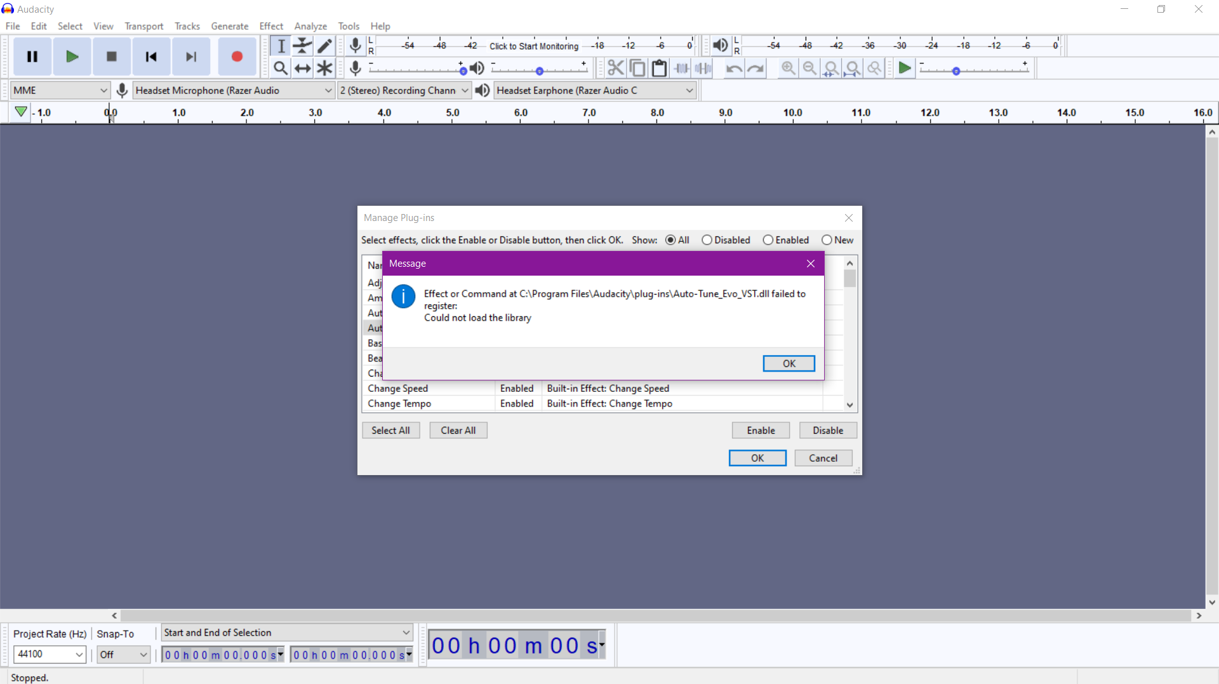Open the Effect menu
The height and width of the screenshot is (684, 1219).
click(271, 26)
